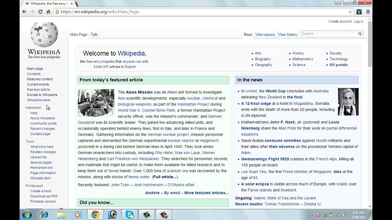
Task: Click the featured article reactor thumbnail
Action: (x=96, y=103)
